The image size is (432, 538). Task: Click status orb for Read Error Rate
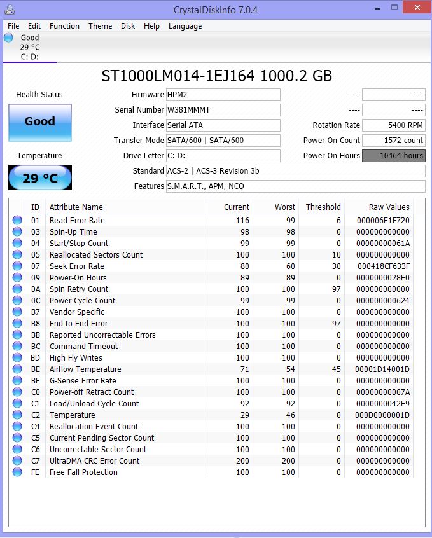click(x=17, y=220)
